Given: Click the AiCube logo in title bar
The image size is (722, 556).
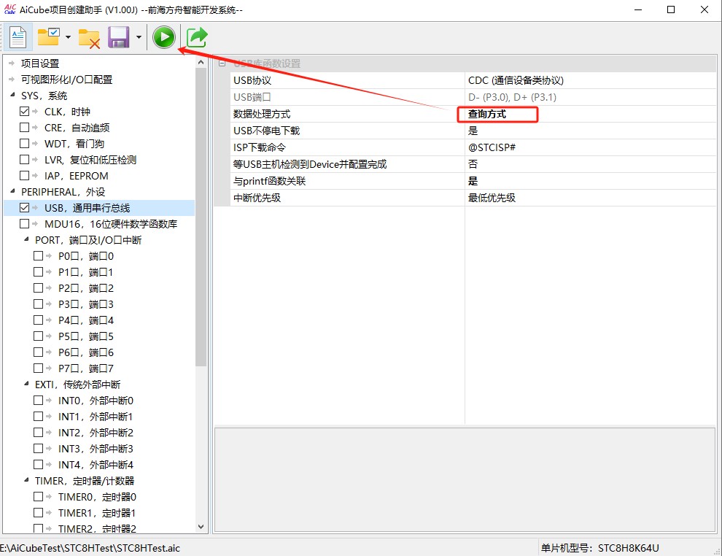Looking at the screenshot, I should coord(10,9).
